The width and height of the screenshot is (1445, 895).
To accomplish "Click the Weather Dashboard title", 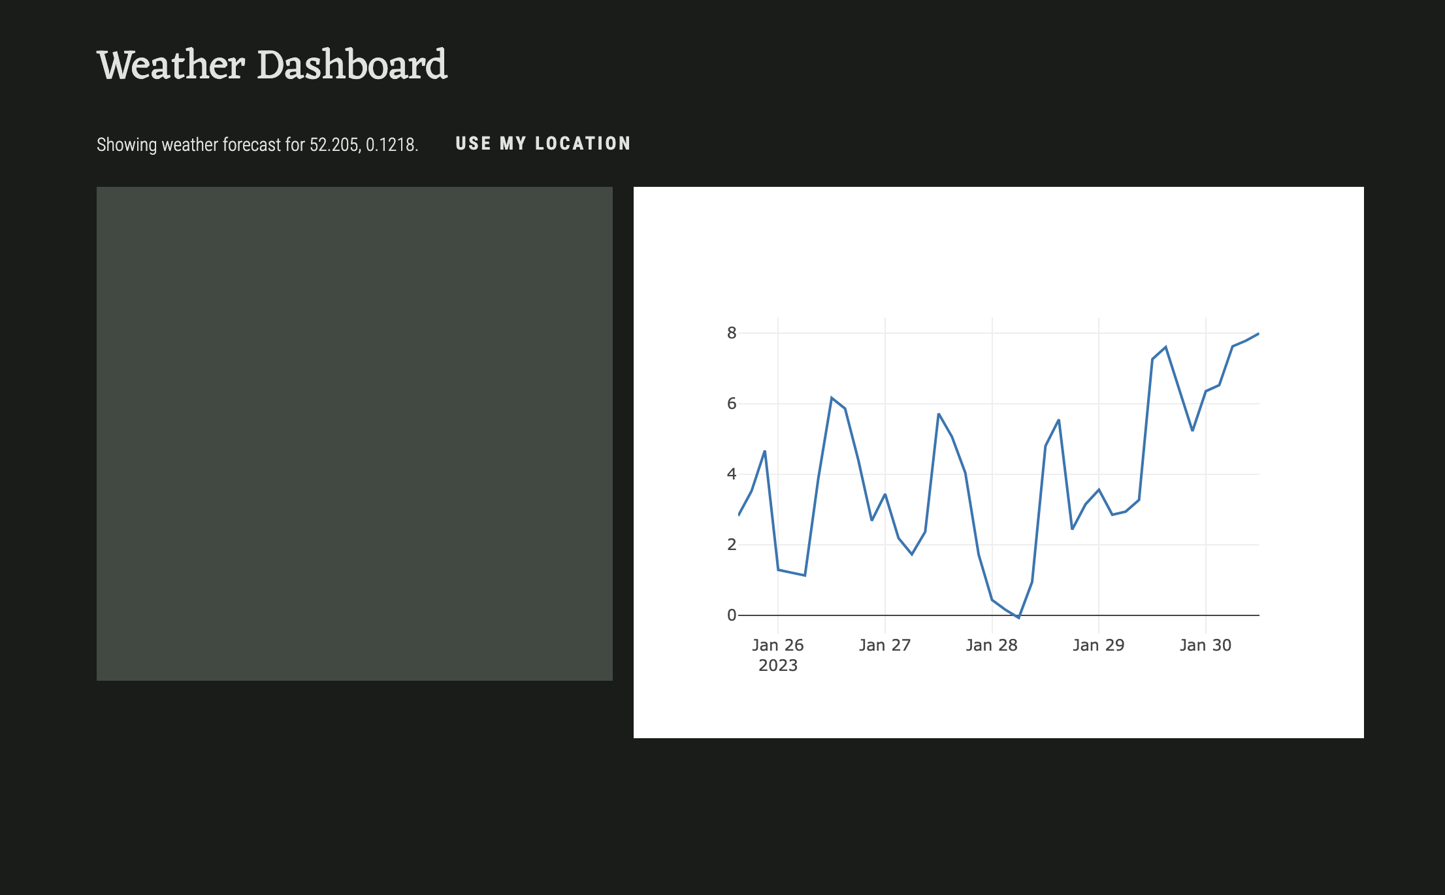I will pyautogui.click(x=272, y=65).
